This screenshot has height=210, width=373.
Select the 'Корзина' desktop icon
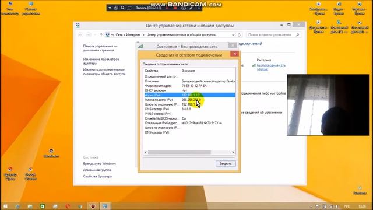360,191
